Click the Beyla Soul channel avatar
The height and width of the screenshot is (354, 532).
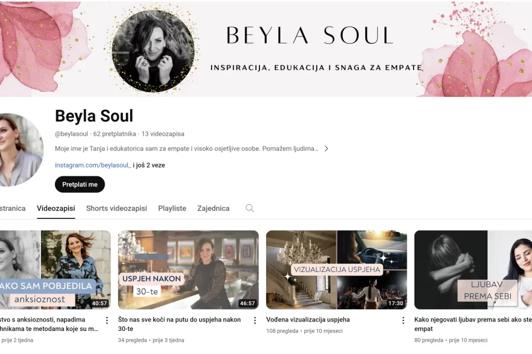tap(21, 150)
